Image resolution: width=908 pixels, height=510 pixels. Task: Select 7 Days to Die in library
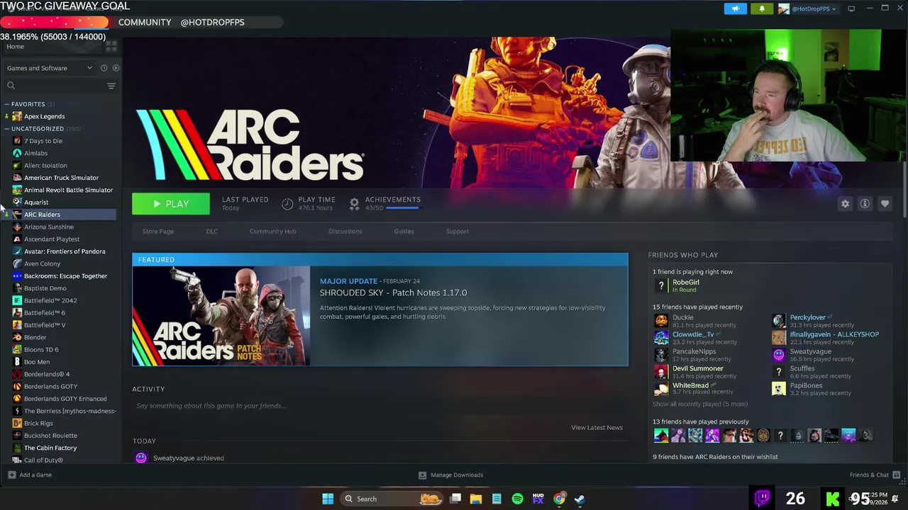pyautogui.click(x=43, y=141)
